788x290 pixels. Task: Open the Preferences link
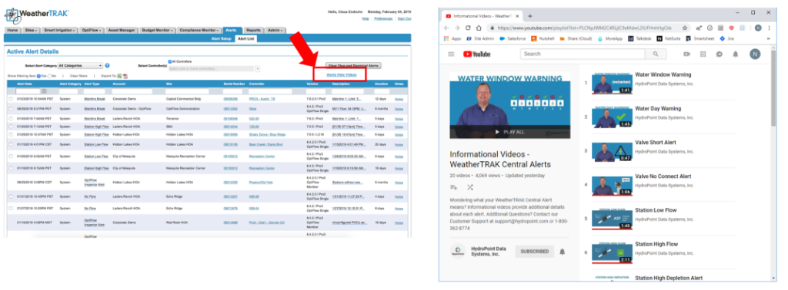pyautogui.click(x=383, y=18)
